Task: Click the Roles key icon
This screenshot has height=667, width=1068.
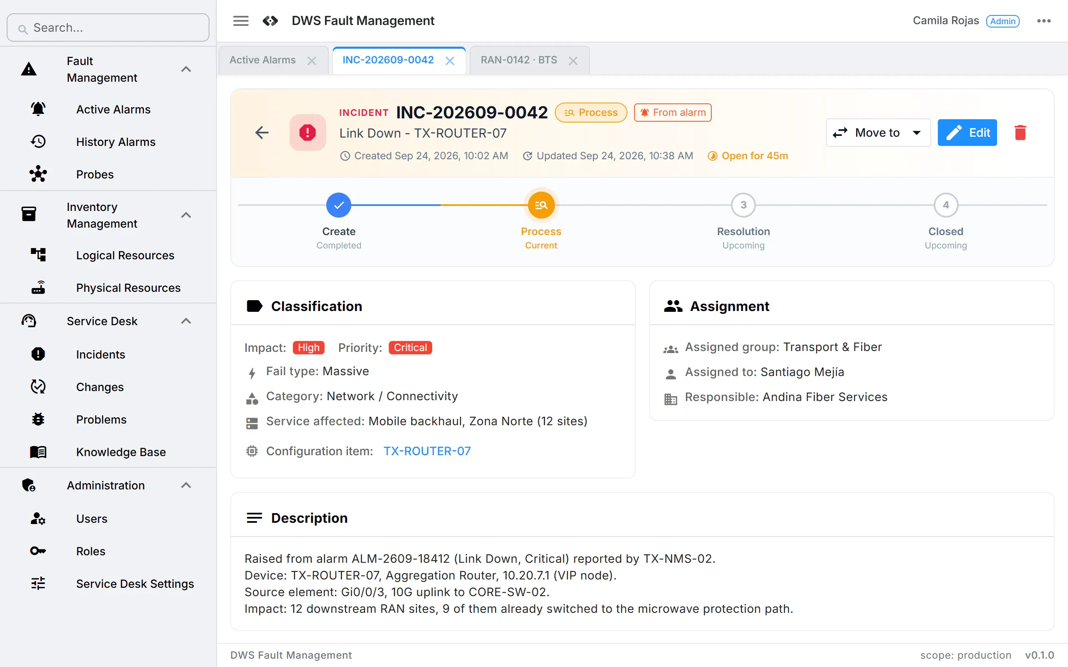Action: tap(38, 551)
